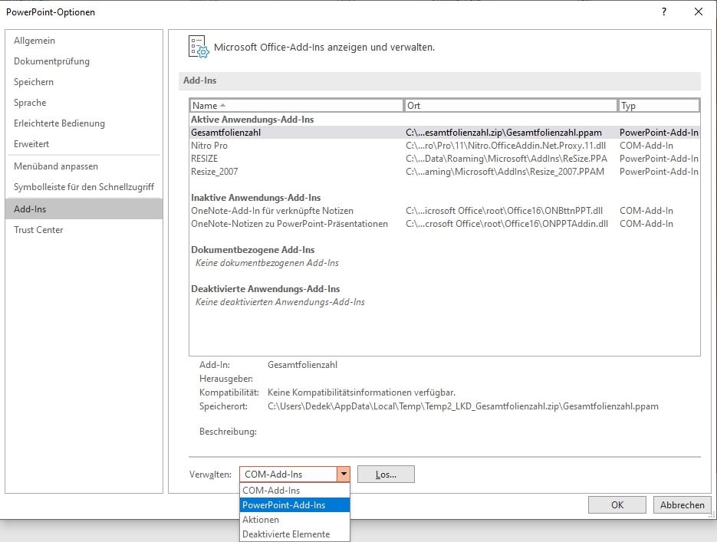
Task: Select the Resize_2007 add-in entry
Action: 214,172
